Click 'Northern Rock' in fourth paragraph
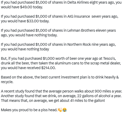The width and height of the screenshot is (126, 113). coord(79,44)
